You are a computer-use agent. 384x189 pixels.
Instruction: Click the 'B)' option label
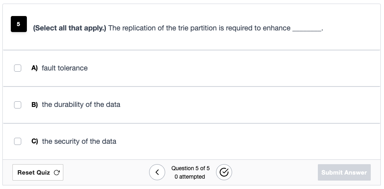click(x=34, y=105)
